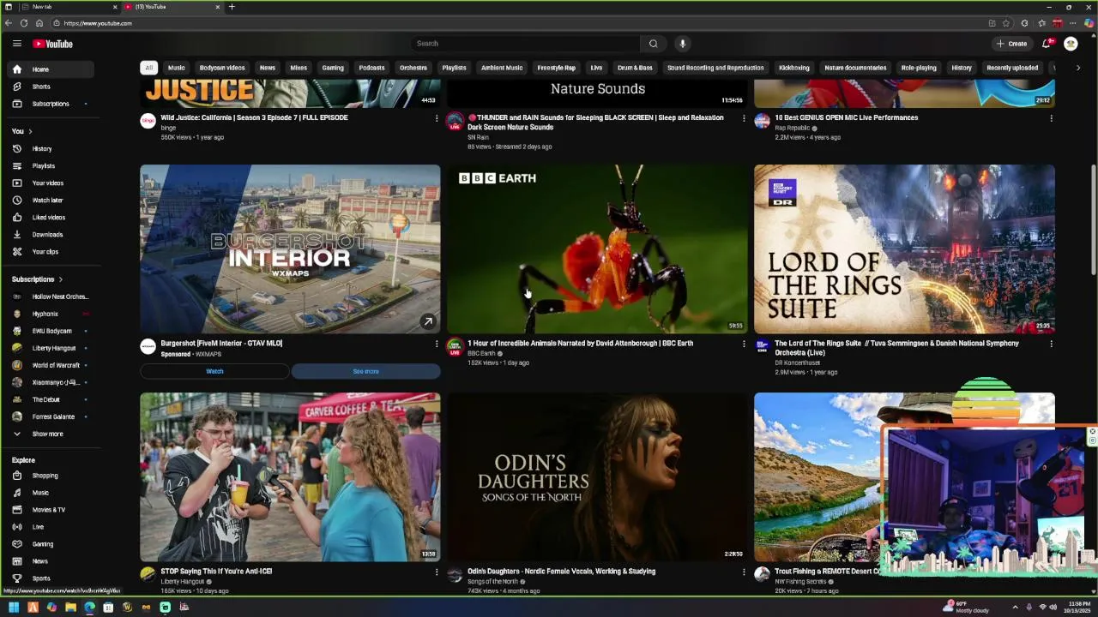Go to Home in the sidebar
Screen dimensions: 1098x617
[51, 69]
